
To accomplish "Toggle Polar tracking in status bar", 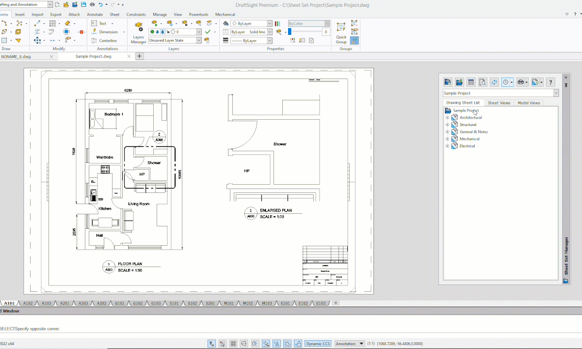I will [x=255, y=344].
